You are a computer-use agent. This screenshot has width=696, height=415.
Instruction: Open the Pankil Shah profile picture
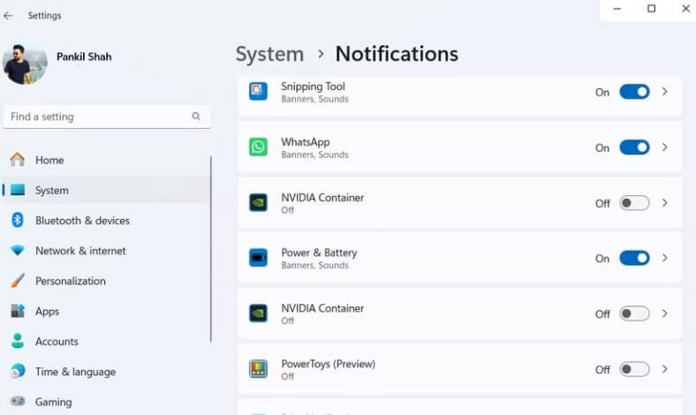[25, 64]
